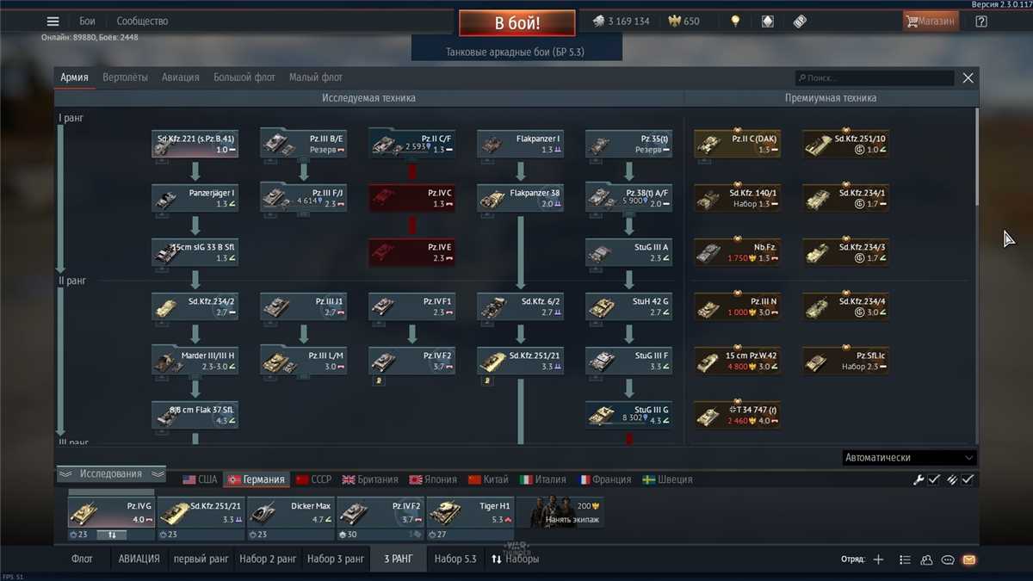Open the list icon in bottom bar
The width and height of the screenshot is (1033, 581).
pyautogui.click(x=905, y=559)
